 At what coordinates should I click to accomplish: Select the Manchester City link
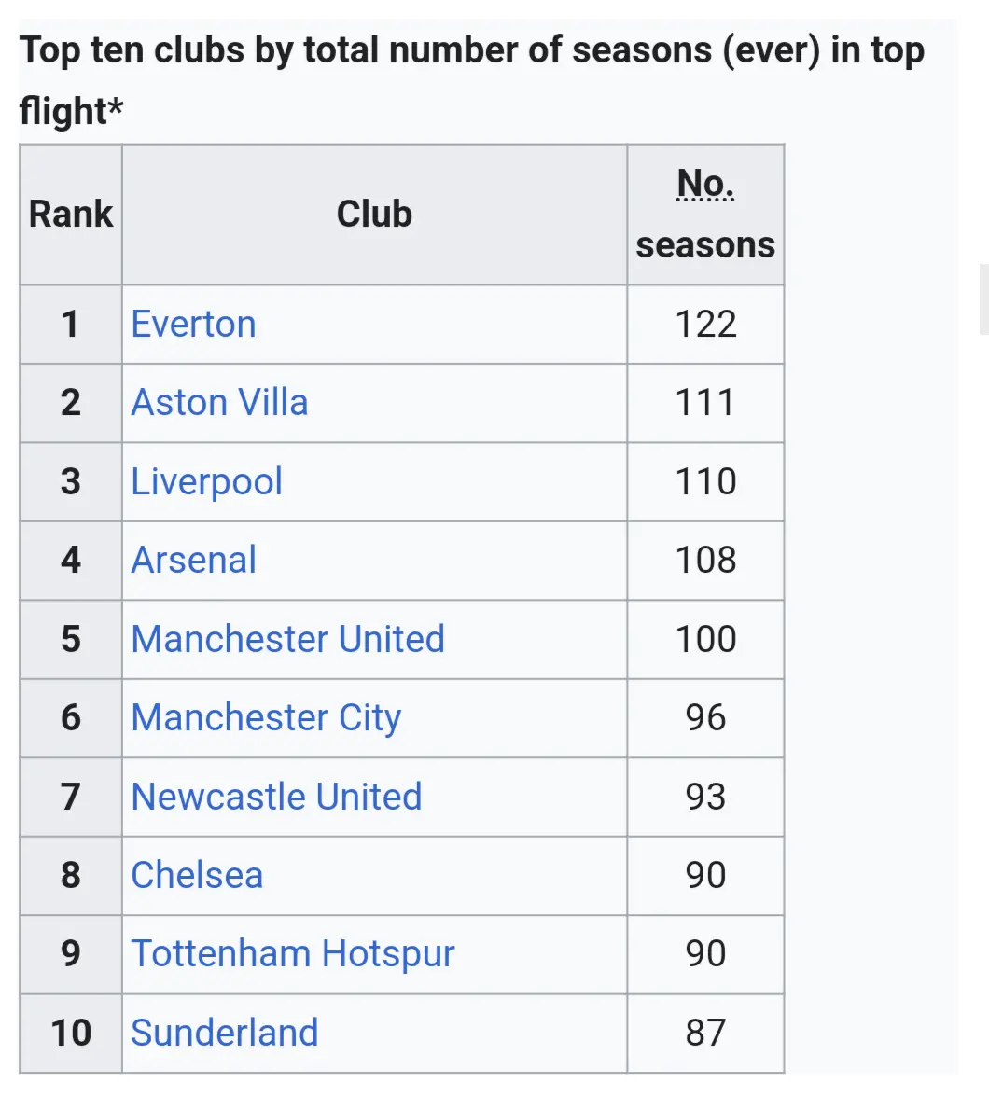click(266, 718)
